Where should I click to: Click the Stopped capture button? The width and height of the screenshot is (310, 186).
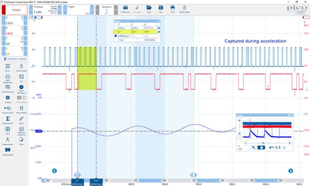tap(15, 10)
